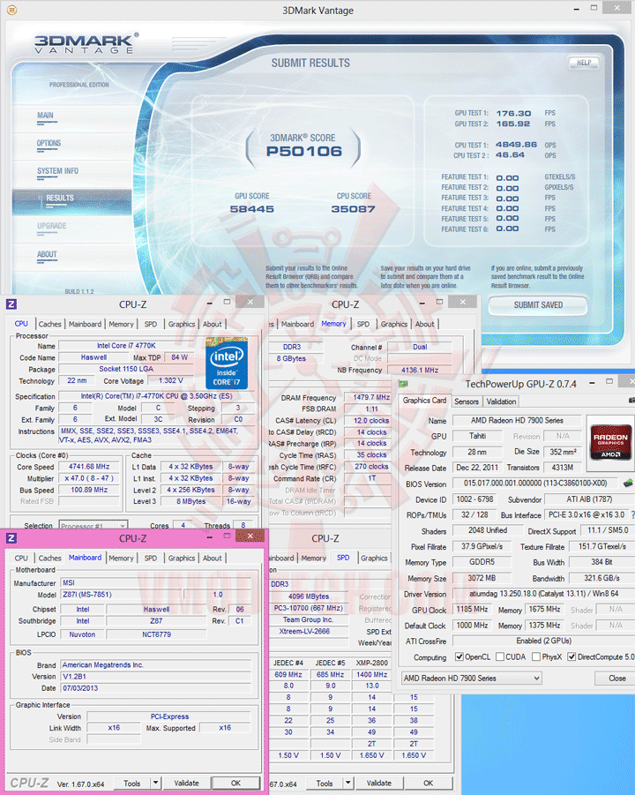Click the Team Group Inc. manufacturer field

point(308,619)
